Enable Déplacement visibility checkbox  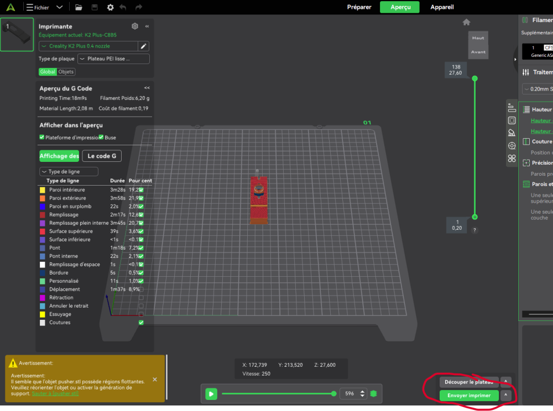pyautogui.click(x=141, y=289)
